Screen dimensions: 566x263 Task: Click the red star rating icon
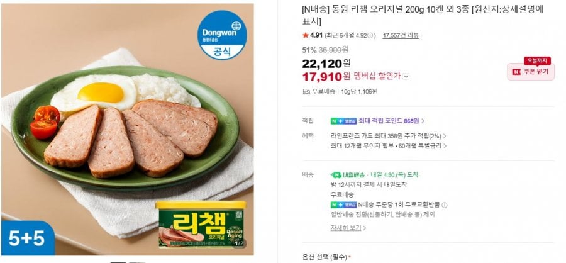(x=306, y=35)
